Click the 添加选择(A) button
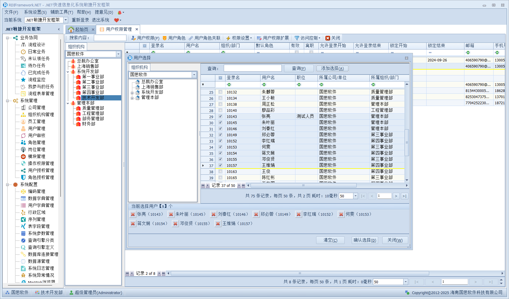Image resolution: width=509 pixels, height=299 pixels. coord(332,68)
